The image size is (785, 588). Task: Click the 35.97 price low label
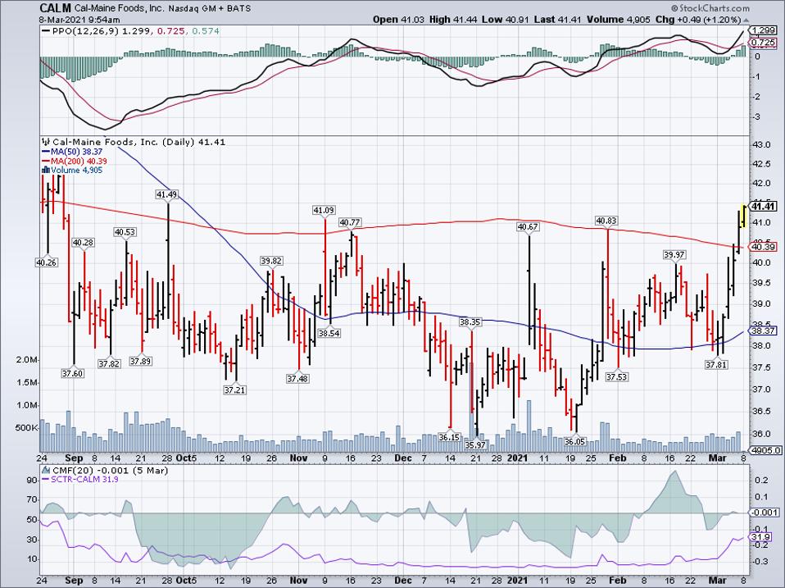click(x=475, y=445)
